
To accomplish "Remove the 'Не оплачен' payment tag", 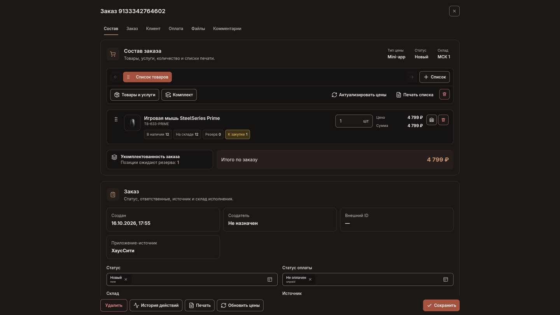I will coord(310,280).
